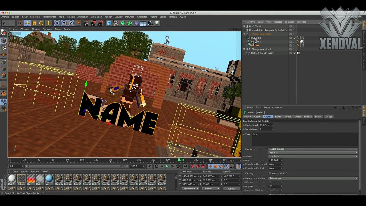366x206 pixels.
Task: Expand the '2. Change your skin !' group
Action: click(x=244, y=49)
